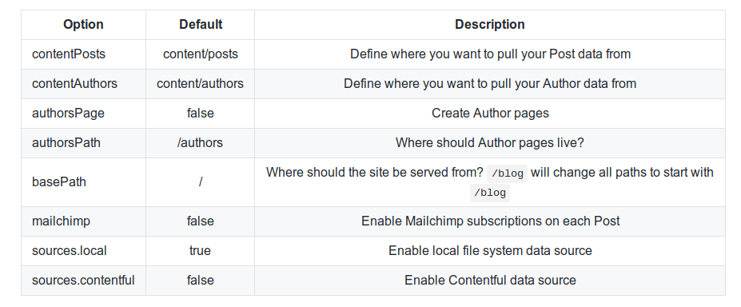Click the first '/blog' inline code
The image size is (741, 307).
pyautogui.click(x=507, y=173)
